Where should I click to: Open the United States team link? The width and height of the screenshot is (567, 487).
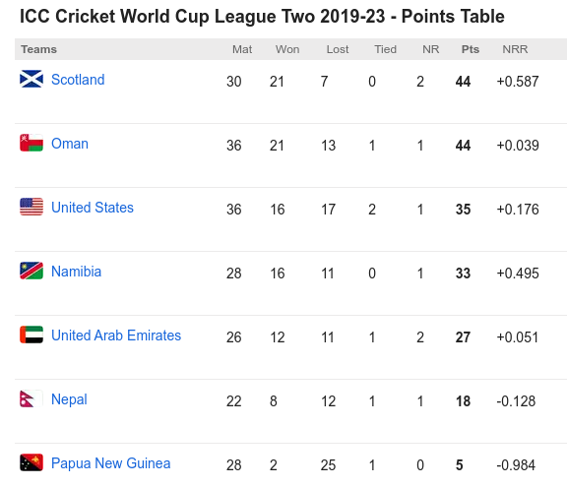(93, 208)
